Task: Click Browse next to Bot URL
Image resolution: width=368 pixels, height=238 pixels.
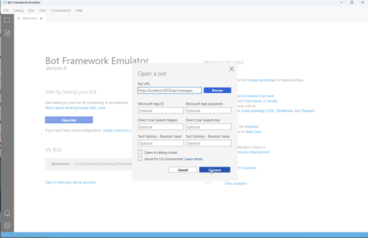Action: [217, 90]
